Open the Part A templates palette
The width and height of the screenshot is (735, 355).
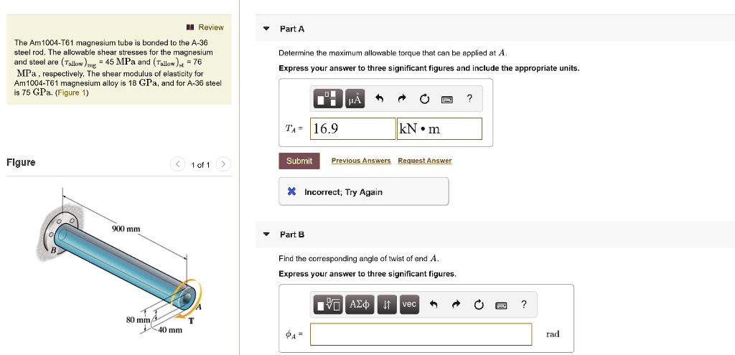[x=328, y=100]
